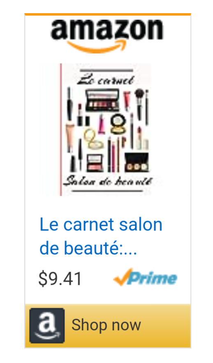Click the blue 'Prime' word
Viewport: 213px width, 363px height.
click(153, 278)
